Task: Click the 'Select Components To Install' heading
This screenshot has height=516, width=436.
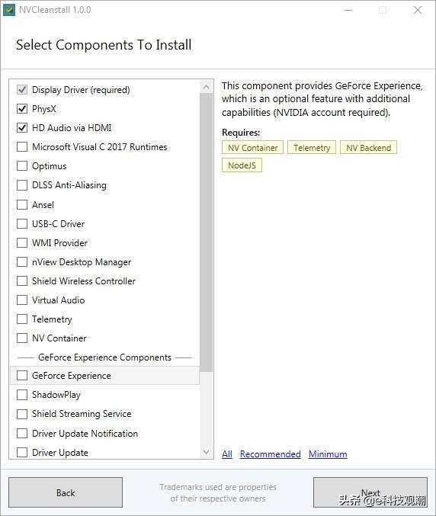Action: pos(104,45)
